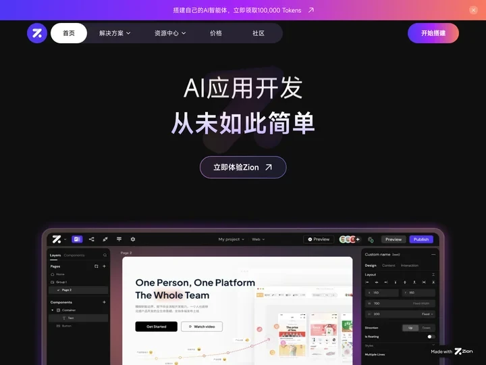Collapse the Layout section
The height and width of the screenshot is (365, 486).
[x=433, y=274]
